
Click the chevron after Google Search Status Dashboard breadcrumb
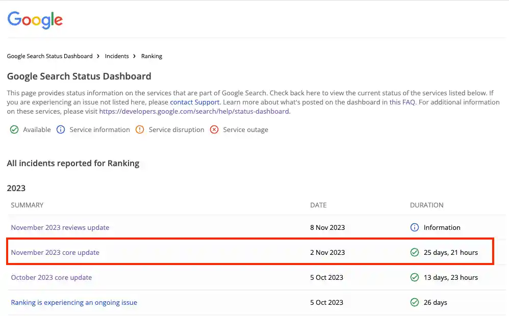98,56
